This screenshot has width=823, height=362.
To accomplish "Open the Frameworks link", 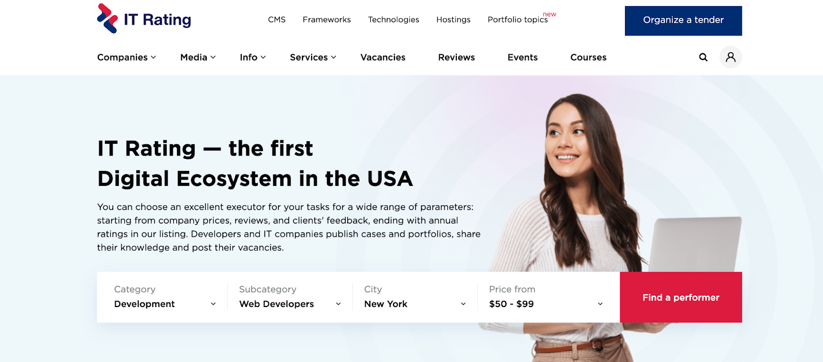I will coord(327,20).
